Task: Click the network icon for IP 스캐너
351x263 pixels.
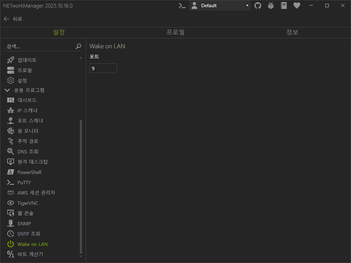Action: tap(11, 110)
